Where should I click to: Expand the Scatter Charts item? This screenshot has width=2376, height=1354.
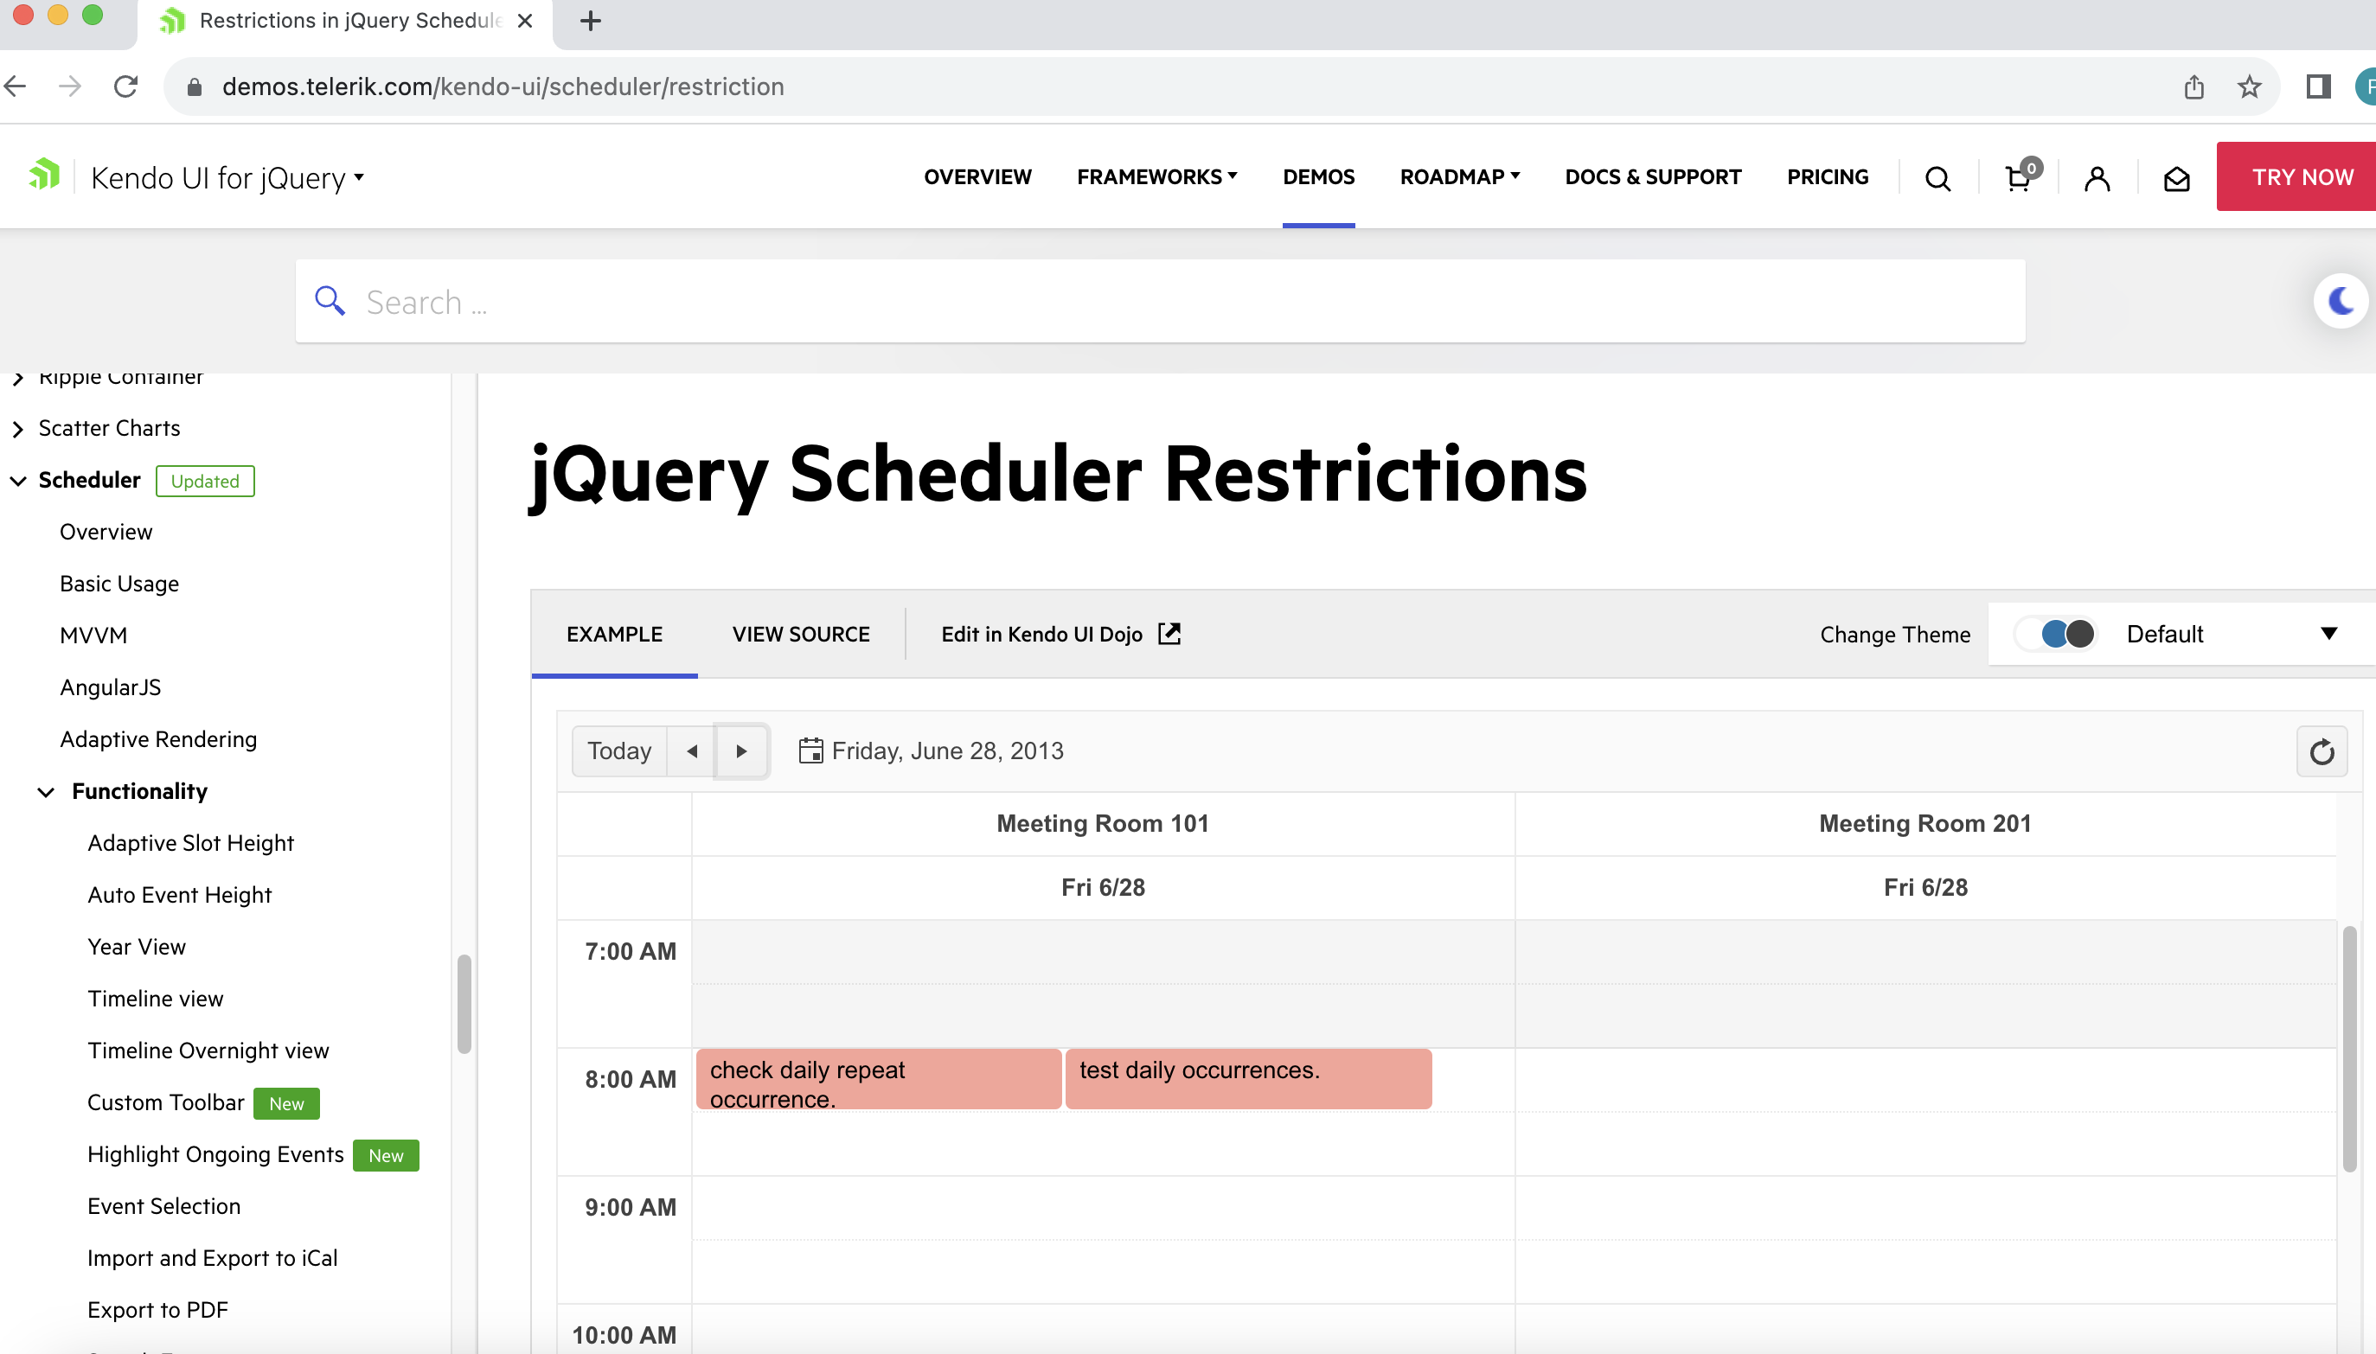[19, 429]
